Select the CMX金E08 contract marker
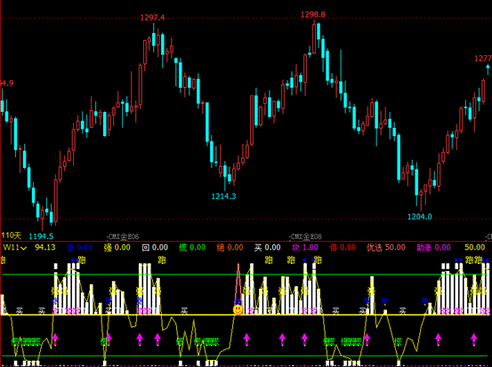This screenshot has height=367, width=492. click(x=306, y=236)
